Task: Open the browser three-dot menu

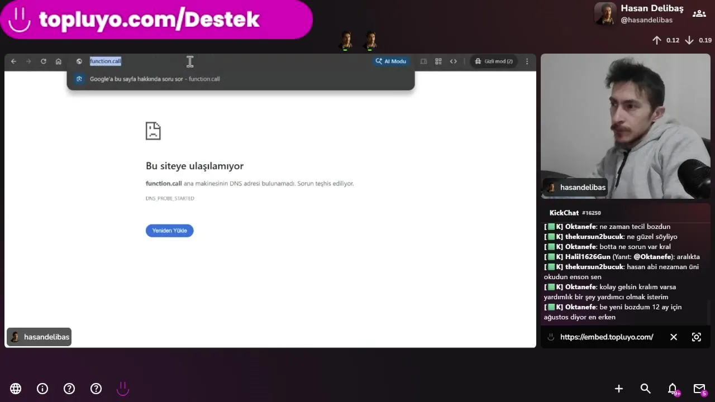Action: (x=527, y=61)
